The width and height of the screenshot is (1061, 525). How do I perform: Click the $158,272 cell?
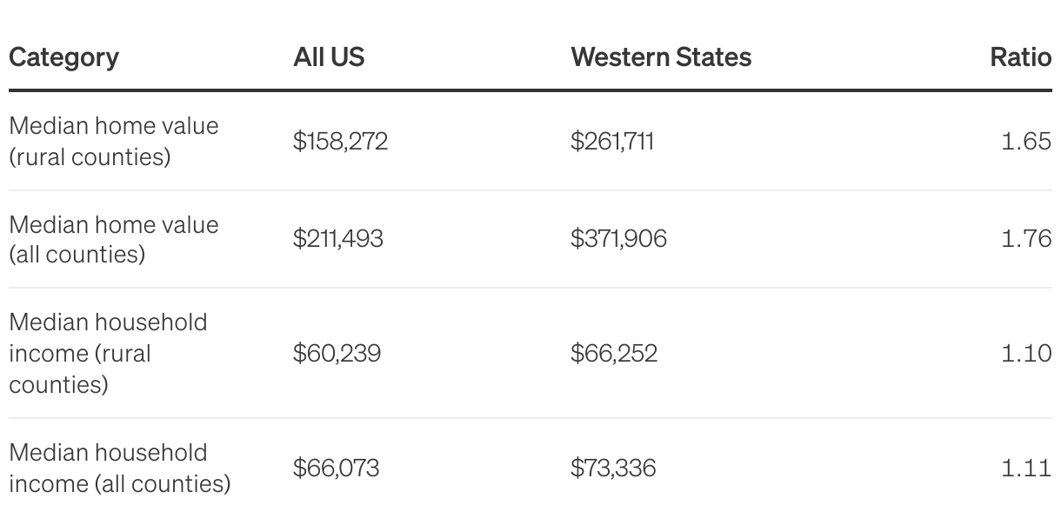click(340, 141)
